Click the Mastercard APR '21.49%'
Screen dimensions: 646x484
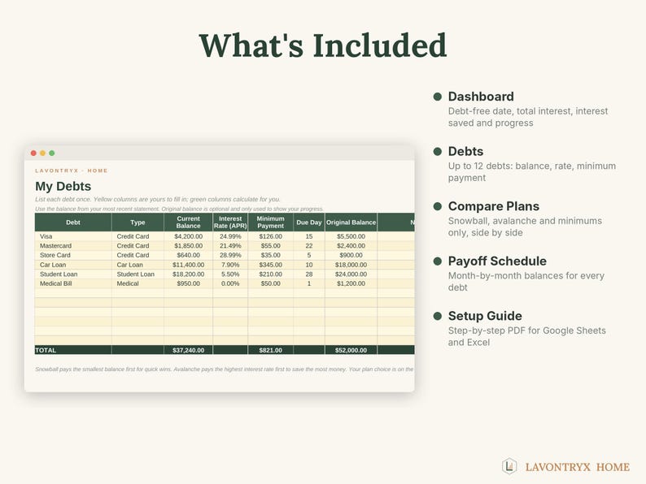point(230,246)
